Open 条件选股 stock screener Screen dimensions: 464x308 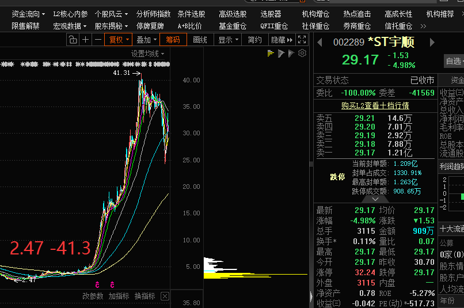(x=191, y=14)
